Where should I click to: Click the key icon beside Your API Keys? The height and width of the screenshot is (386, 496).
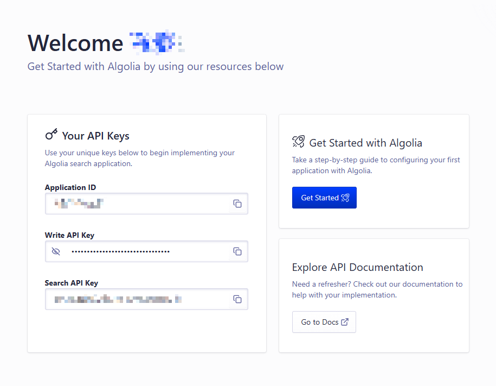pos(51,135)
